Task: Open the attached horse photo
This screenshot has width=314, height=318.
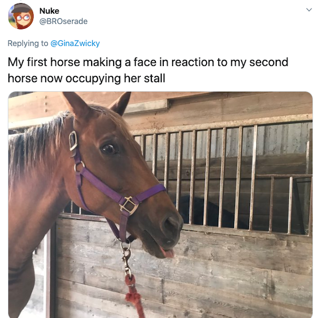Action: [160, 205]
